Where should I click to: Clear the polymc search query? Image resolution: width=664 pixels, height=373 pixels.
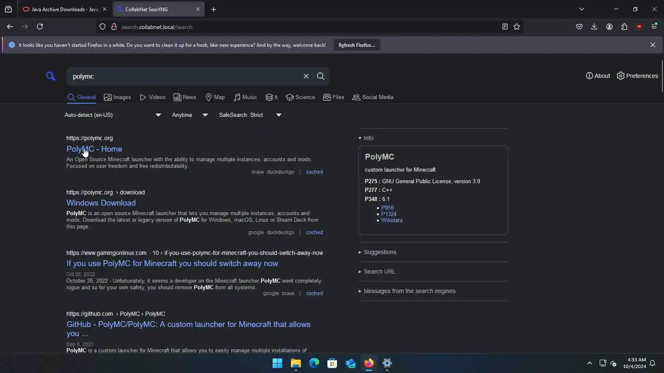pyautogui.click(x=306, y=76)
